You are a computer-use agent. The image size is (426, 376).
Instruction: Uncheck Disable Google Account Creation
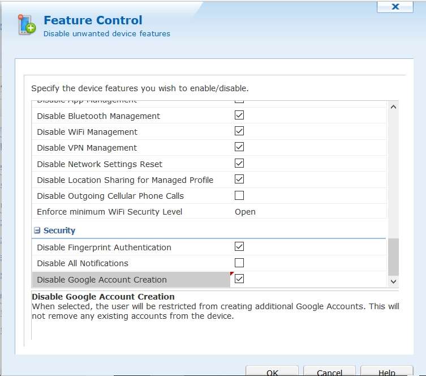(239, 279)
